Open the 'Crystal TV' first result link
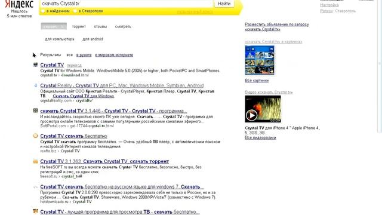 (52, 65)
